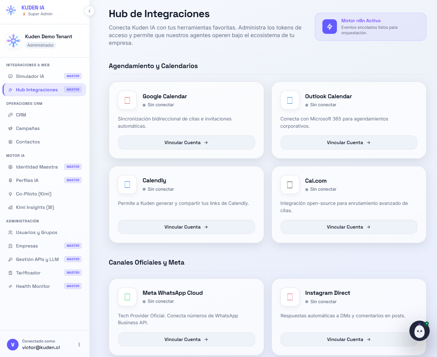Click Vincular Cuenta for Outlook Calendar
437x357 pixels.
click(x=349, y=143)
